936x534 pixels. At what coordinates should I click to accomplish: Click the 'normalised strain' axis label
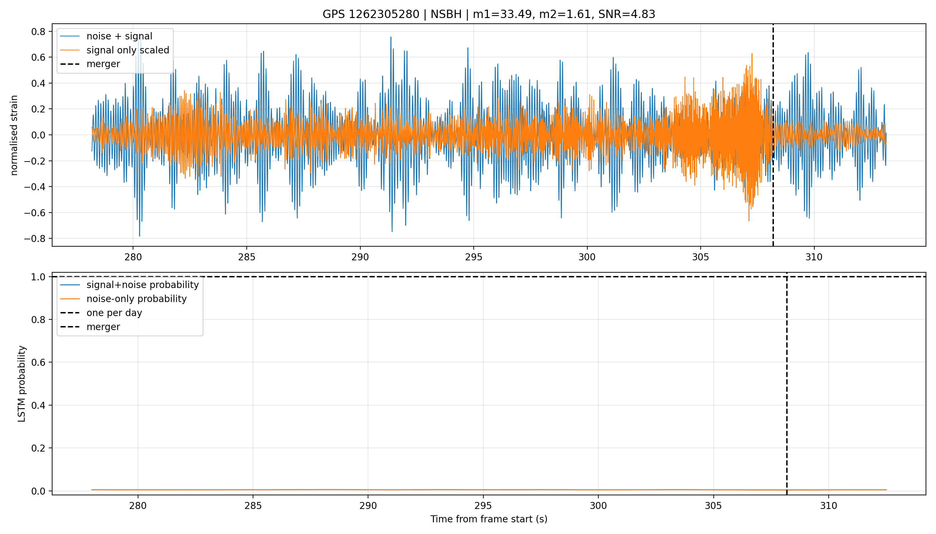(14, 135)
